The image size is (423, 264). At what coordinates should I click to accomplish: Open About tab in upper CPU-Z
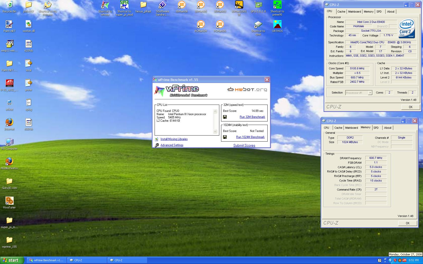pos(391,12)
